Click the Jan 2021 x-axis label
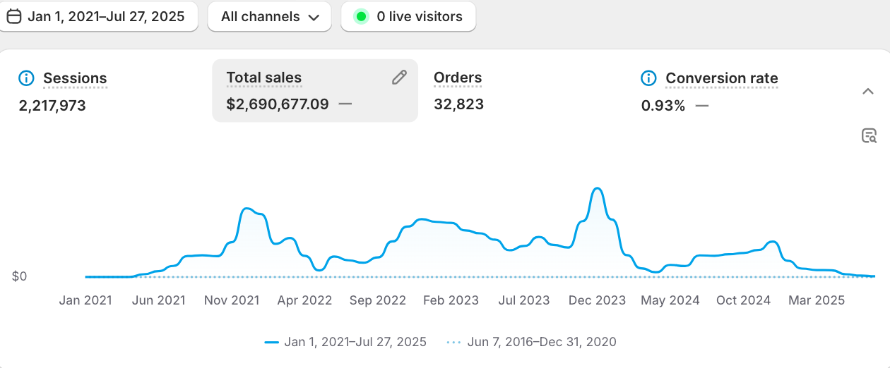This screenshot has height=368, width=890. pyautogui.click(x=85, y=300)
